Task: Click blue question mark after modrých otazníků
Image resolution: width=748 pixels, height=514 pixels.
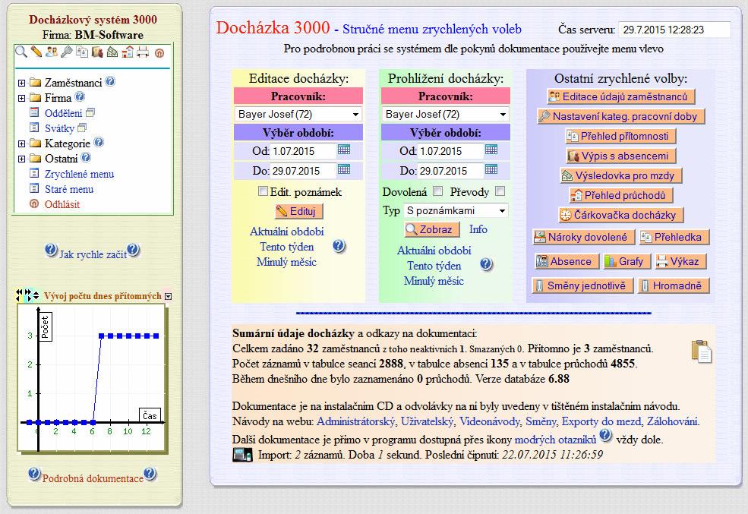Action: click(x=605, y=435)
